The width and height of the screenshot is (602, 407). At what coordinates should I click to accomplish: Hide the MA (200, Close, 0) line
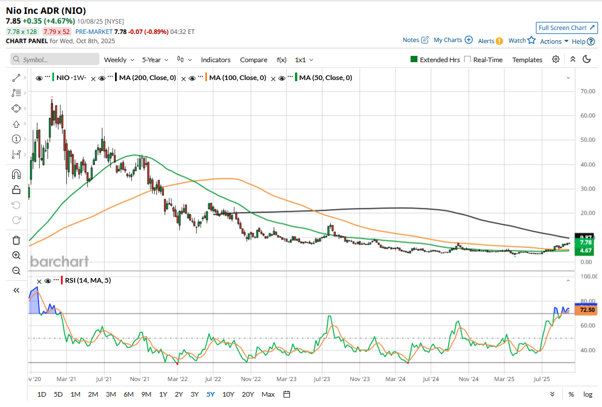[x=102, y=78]
